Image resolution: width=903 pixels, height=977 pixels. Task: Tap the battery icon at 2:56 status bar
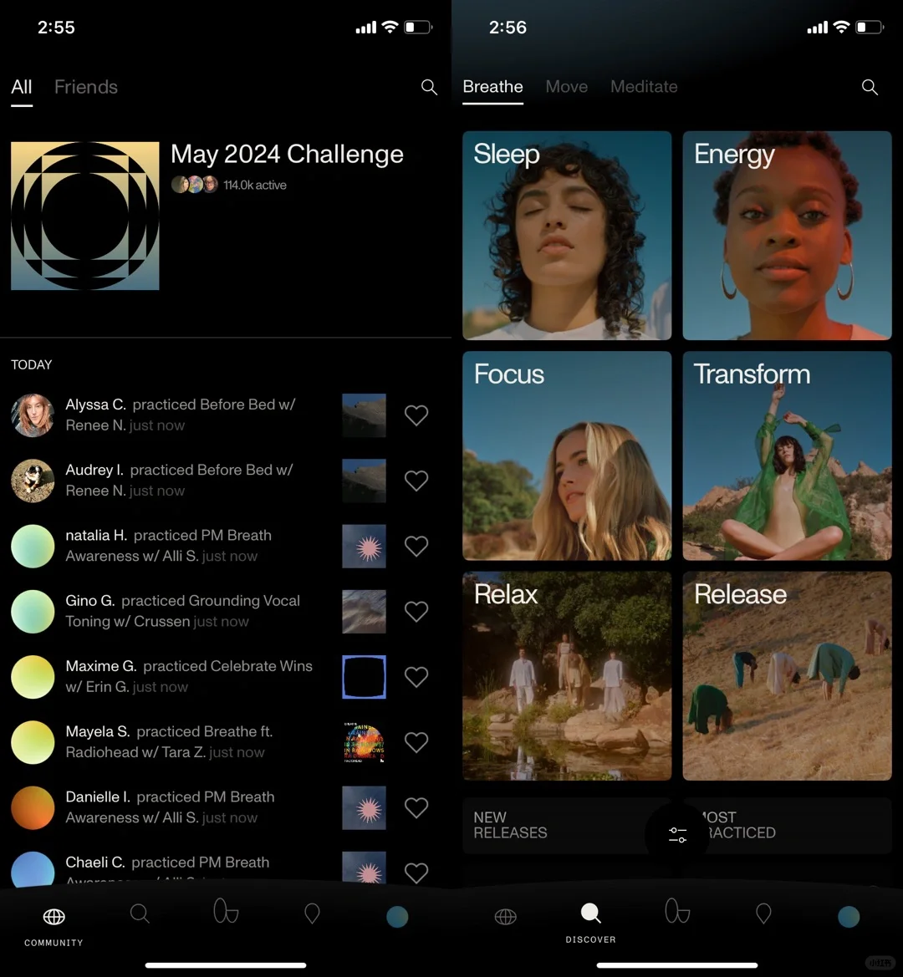pos(870,28)
